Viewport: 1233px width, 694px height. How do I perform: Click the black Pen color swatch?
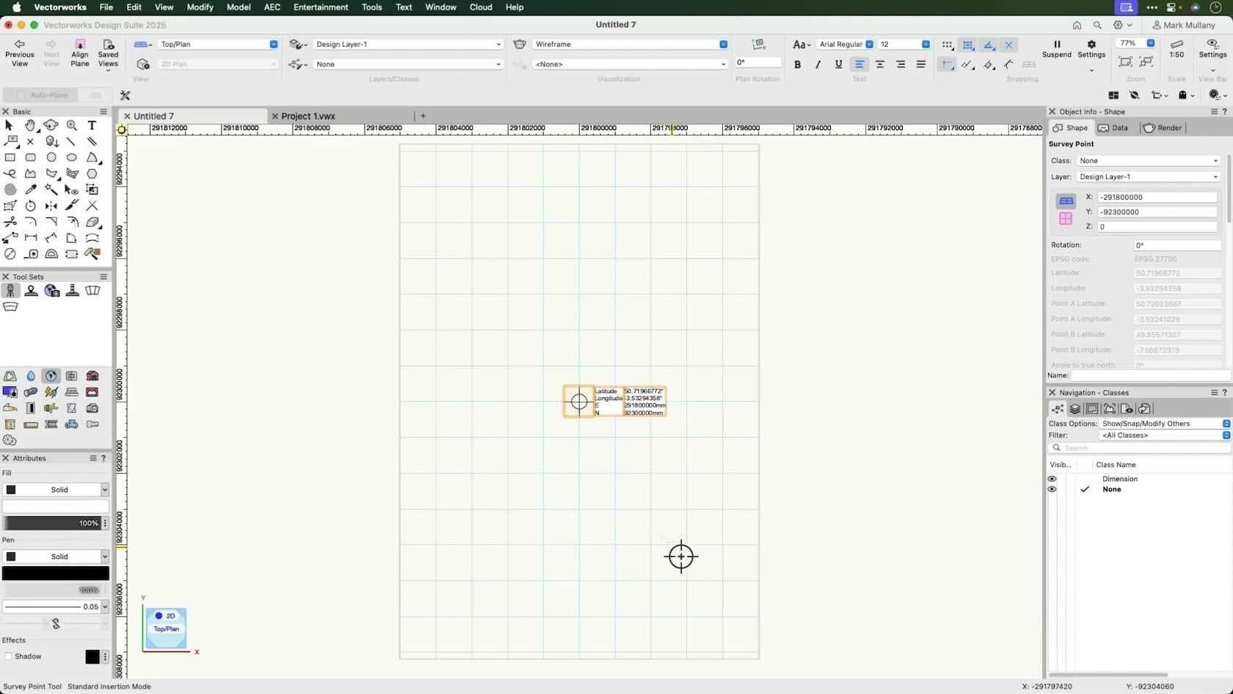[x=56, y=573]
